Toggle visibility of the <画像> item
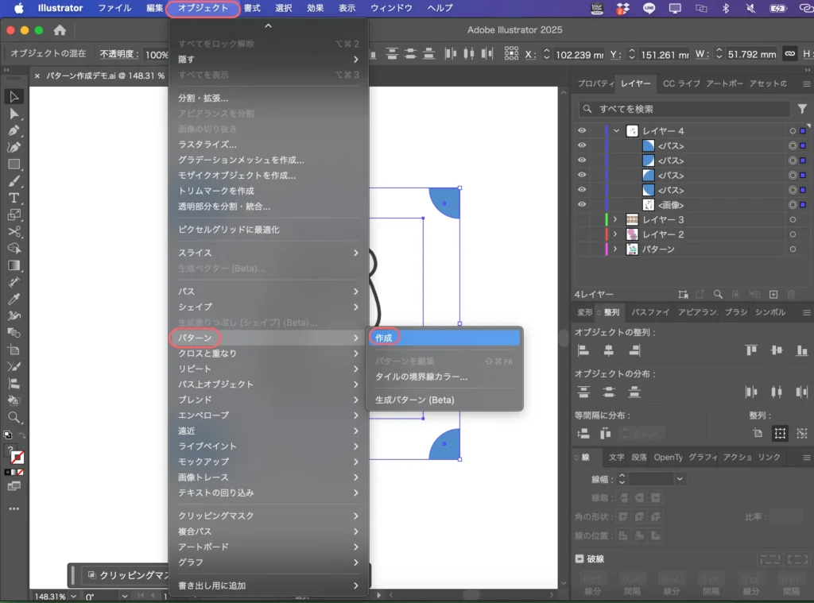The height and width of the screenshot is (603, 814). [x=582, y=205]
